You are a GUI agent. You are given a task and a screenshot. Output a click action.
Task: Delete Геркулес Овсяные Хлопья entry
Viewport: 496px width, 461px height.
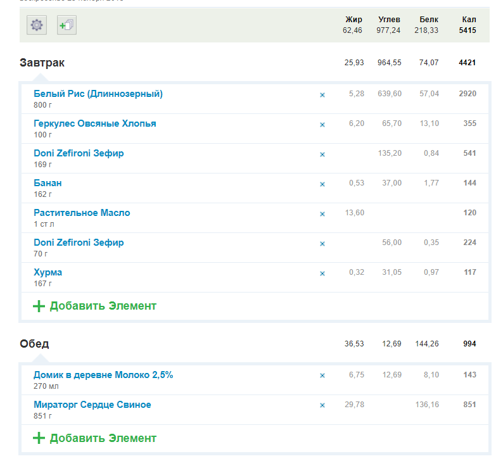click(x=322, y=125)
